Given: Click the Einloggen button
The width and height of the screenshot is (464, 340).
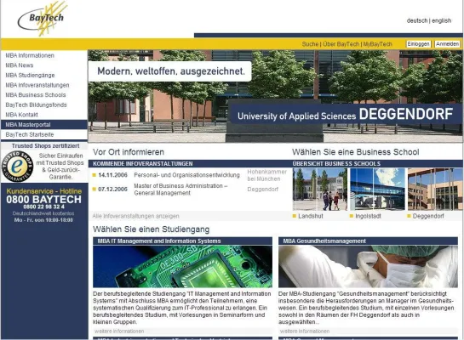Looking at the screenshot, I should point(418,44).
